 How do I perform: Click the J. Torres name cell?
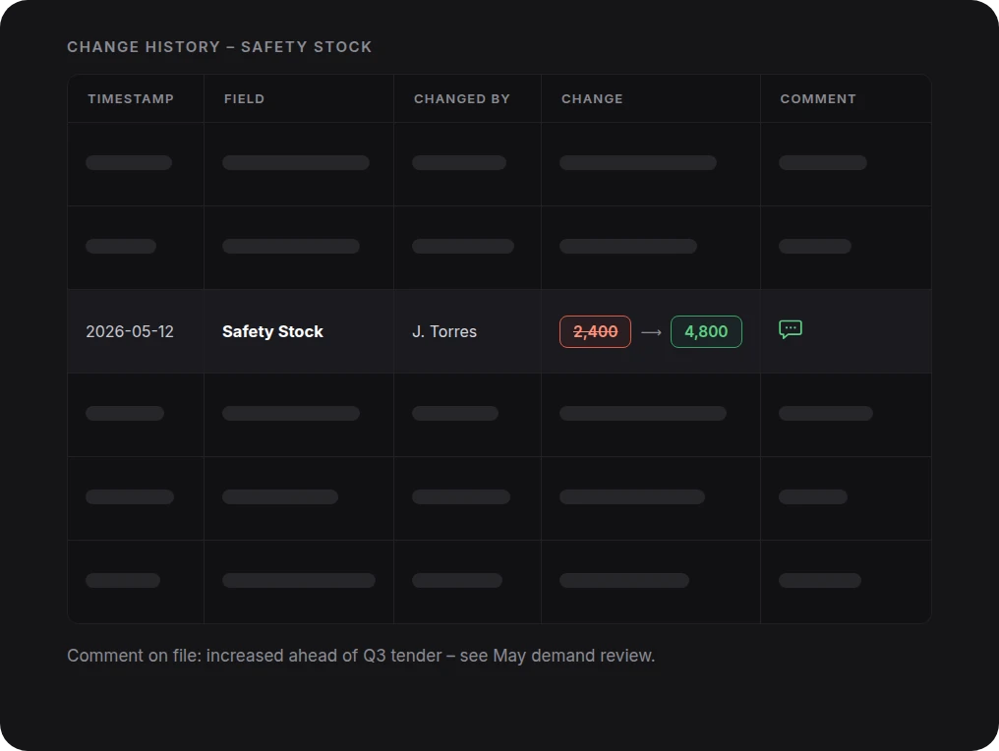point(468,331)
